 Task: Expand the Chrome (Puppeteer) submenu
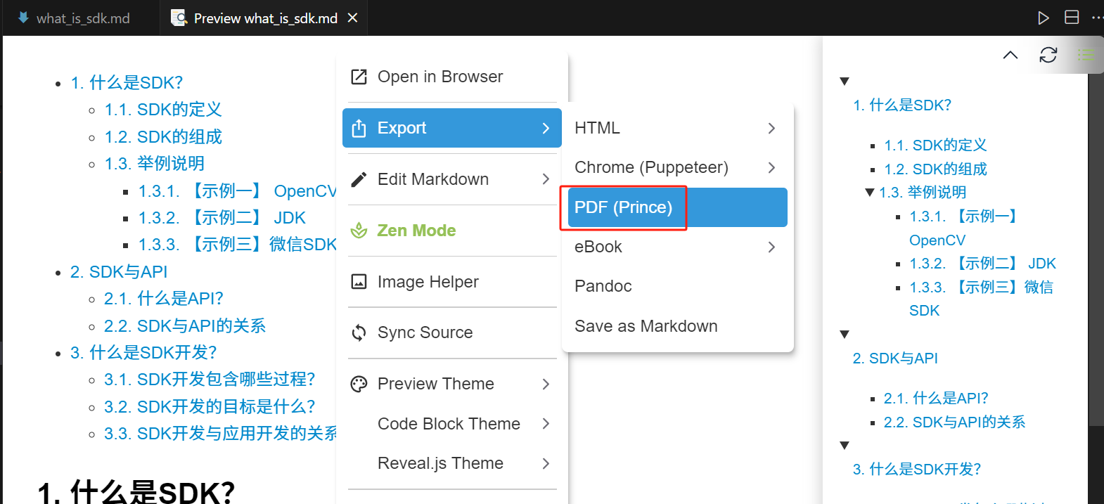[675, 167]
